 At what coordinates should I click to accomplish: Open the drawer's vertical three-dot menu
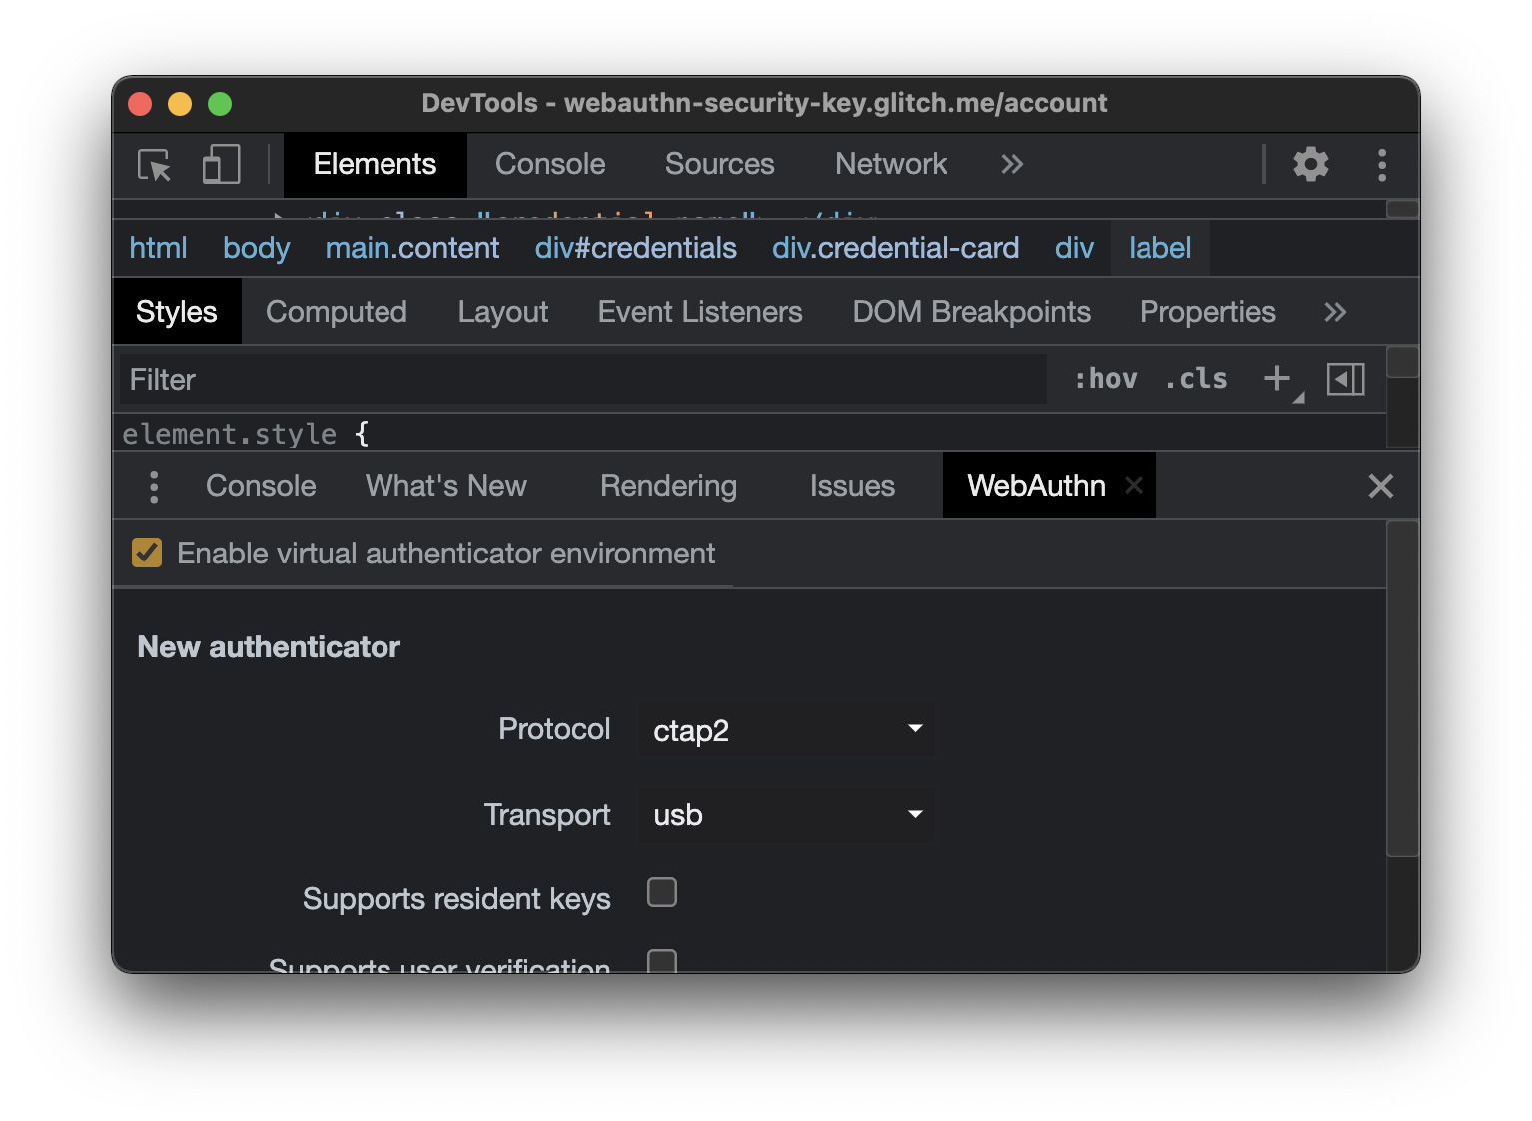pos(154,486)
